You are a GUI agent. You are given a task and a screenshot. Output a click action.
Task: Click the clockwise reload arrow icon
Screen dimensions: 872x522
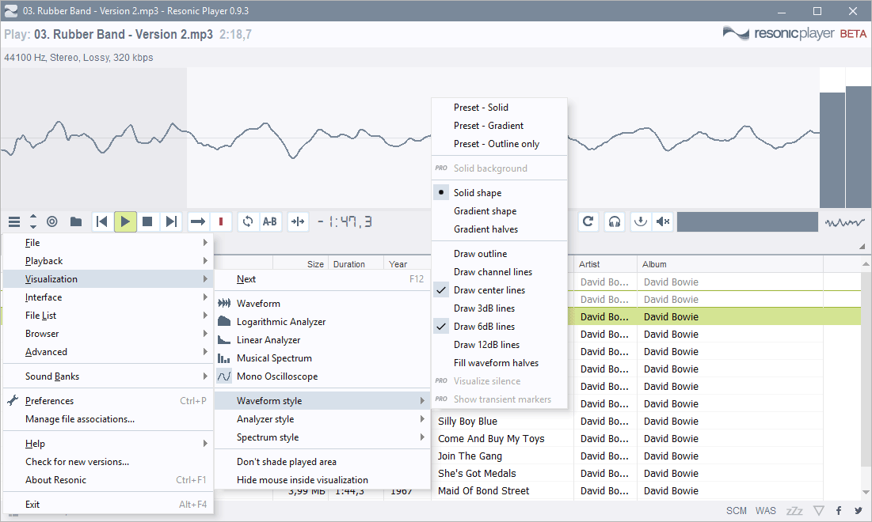588,221
